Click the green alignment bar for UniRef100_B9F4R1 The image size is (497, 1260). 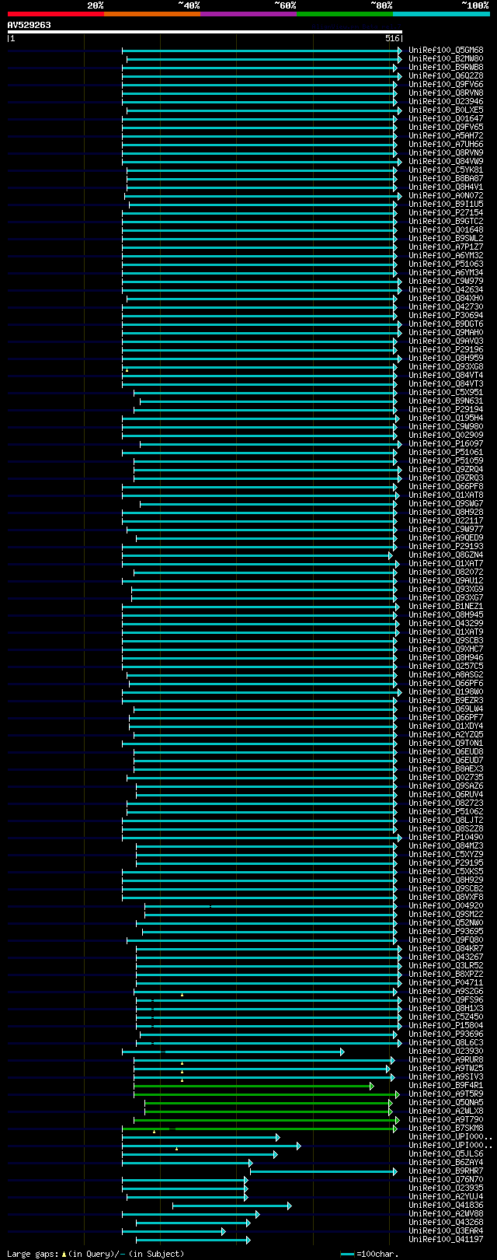tap(253, 1086)
